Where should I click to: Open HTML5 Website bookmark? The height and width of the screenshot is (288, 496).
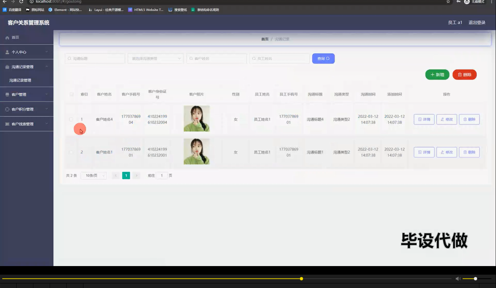146,10
